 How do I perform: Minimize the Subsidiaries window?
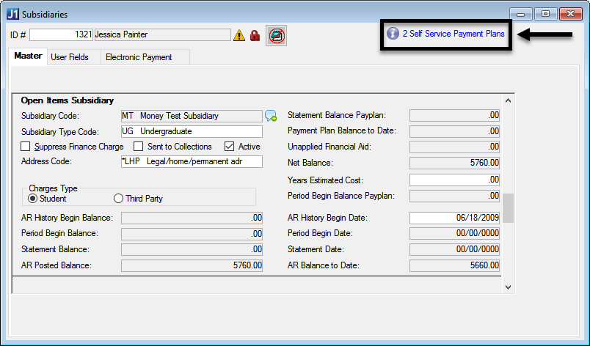pyautogui.click(x=521, y=14)
